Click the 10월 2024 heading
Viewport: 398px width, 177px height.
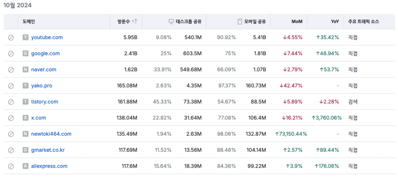pos(17,5)
